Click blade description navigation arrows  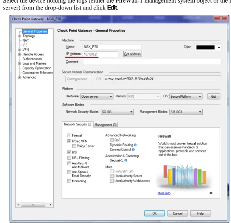tap(211, 193)
